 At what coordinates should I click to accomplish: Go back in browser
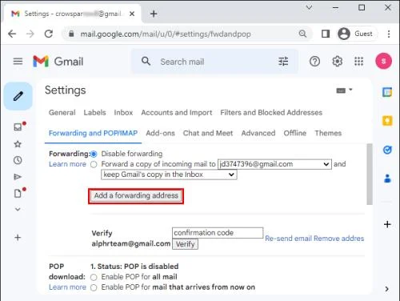pyautogui.click(x=12, y=34)
